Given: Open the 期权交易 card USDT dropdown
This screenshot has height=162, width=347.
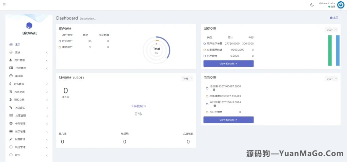Looking at the screenshot, I should tap(331, 30).
